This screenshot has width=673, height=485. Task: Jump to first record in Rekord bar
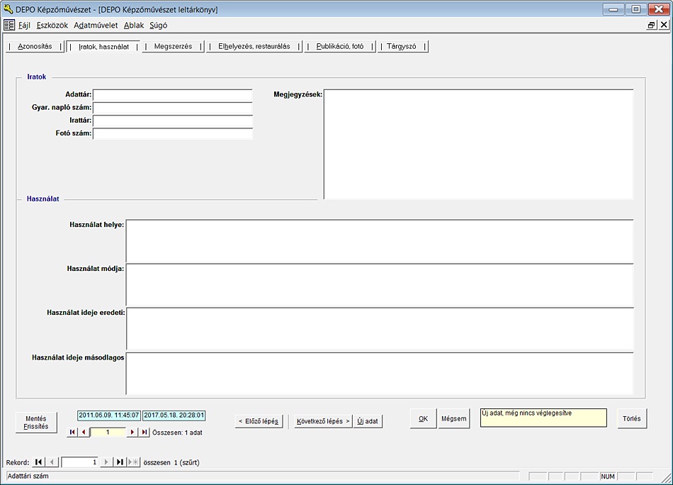click(x=39, y=462)
